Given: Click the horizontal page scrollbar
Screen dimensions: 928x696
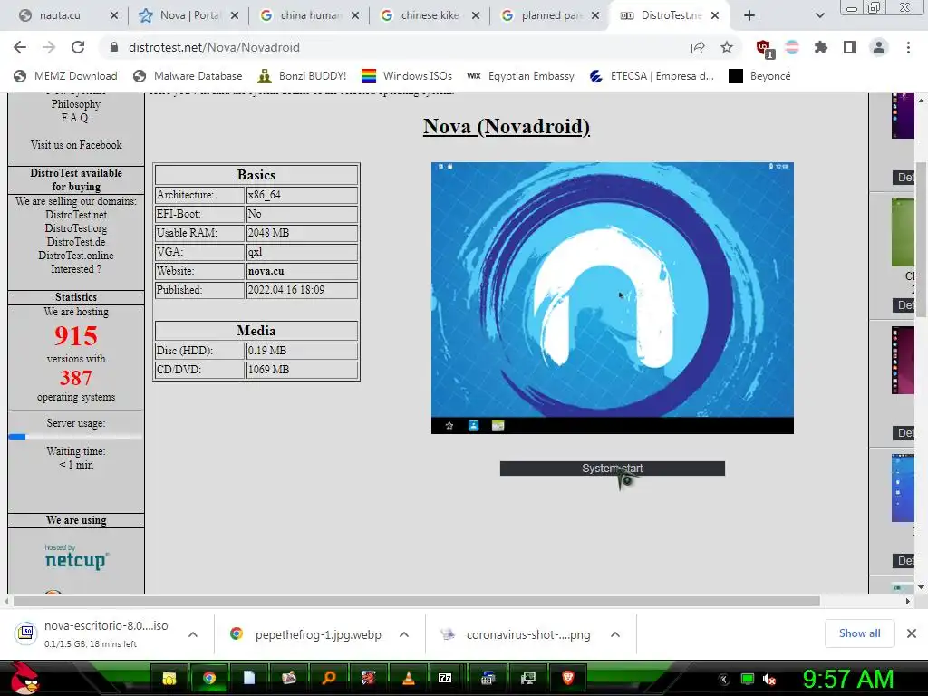Looking at the screenshot, I should click(x=417, y=602).
